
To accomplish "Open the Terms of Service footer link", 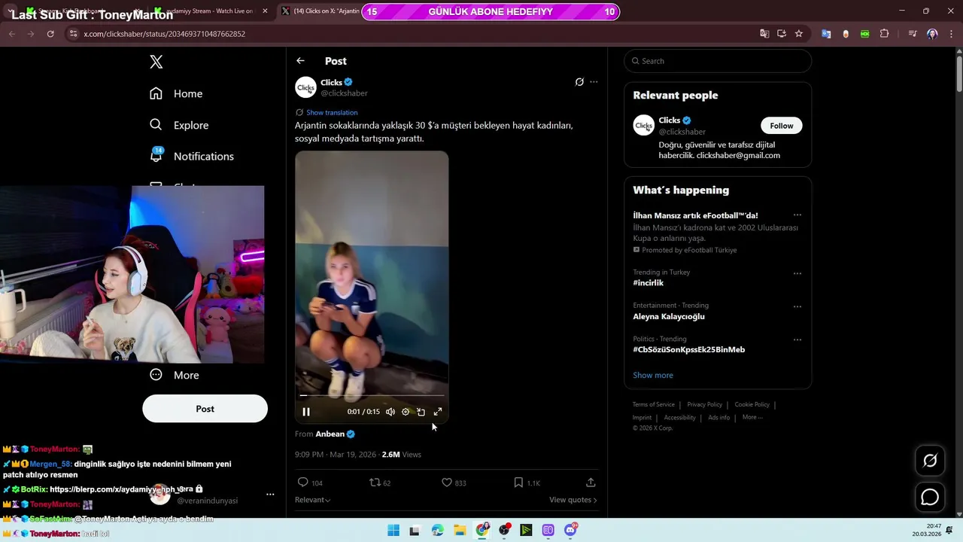I will (x=653, y=405).
